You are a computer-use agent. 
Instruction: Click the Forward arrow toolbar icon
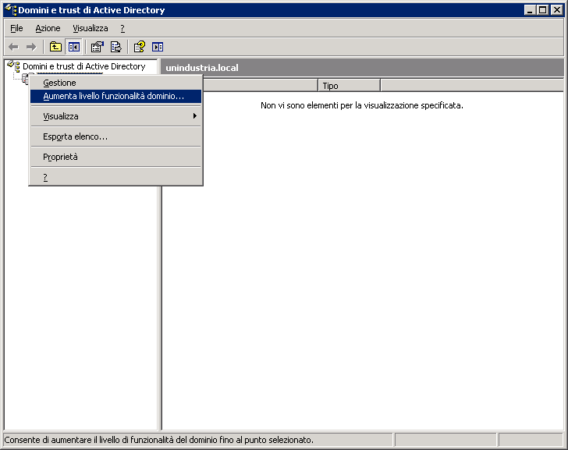(31, 47)
